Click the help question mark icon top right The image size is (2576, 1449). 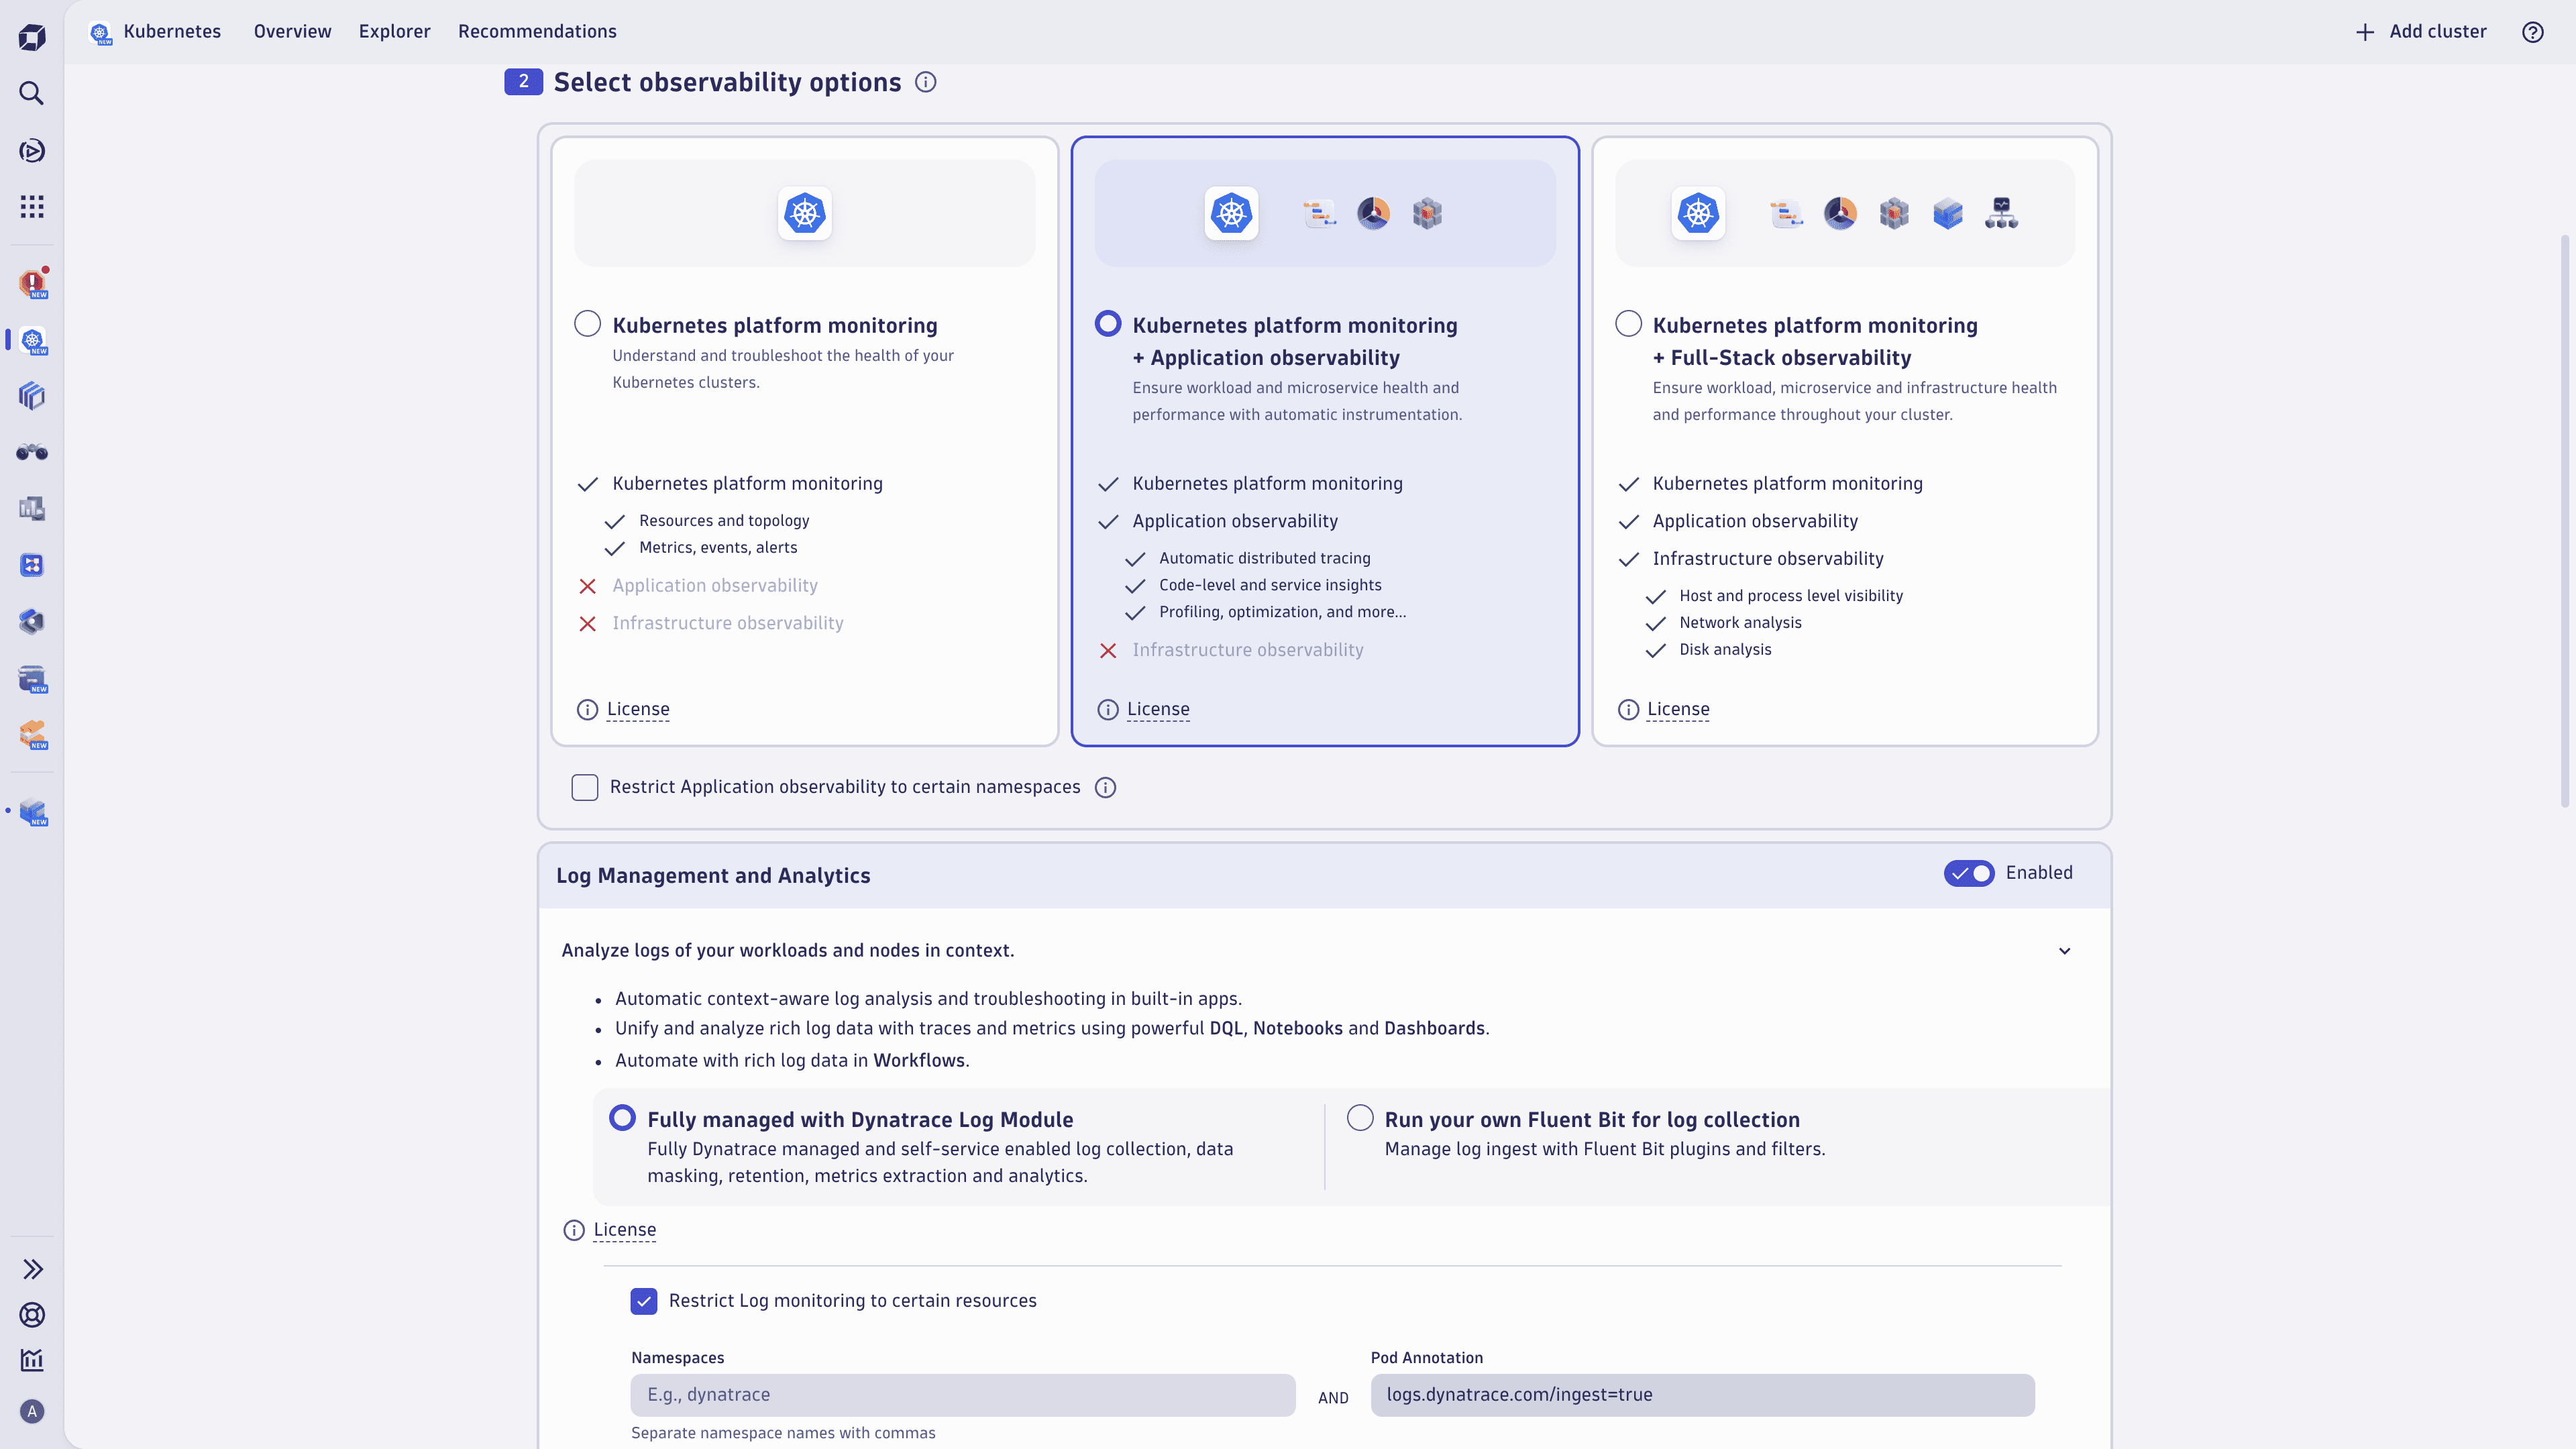2533,32
